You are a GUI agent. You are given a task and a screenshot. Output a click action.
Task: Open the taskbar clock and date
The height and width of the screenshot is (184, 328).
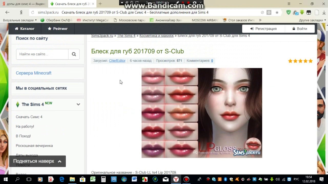pyautogui.click(x=309, y=179)
